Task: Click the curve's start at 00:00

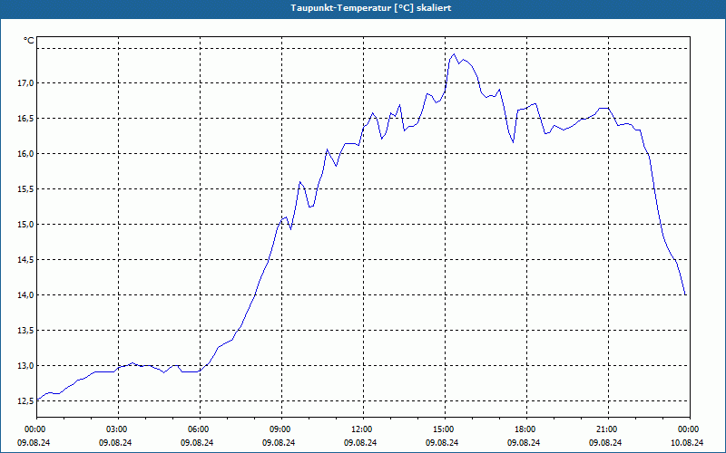Action: coord(37,400)
